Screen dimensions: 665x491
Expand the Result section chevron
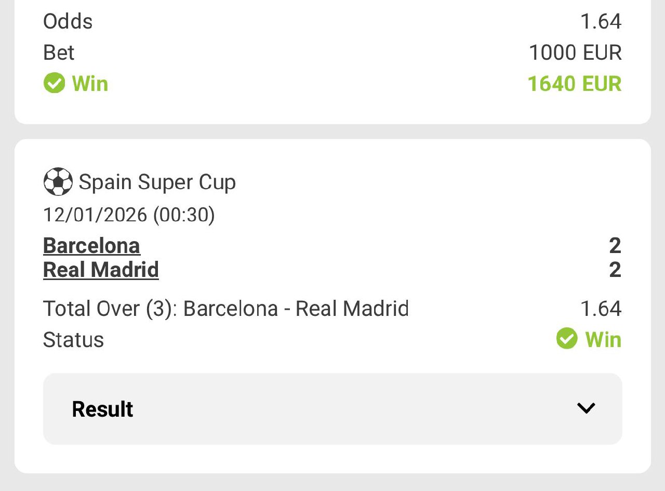586,408
